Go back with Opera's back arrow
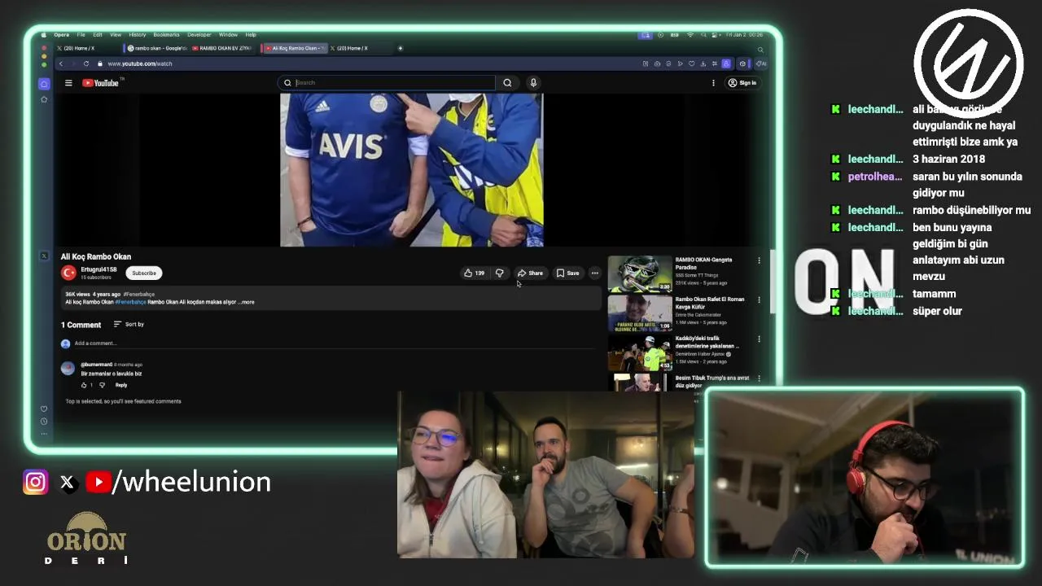 click(x=60, y=63)
